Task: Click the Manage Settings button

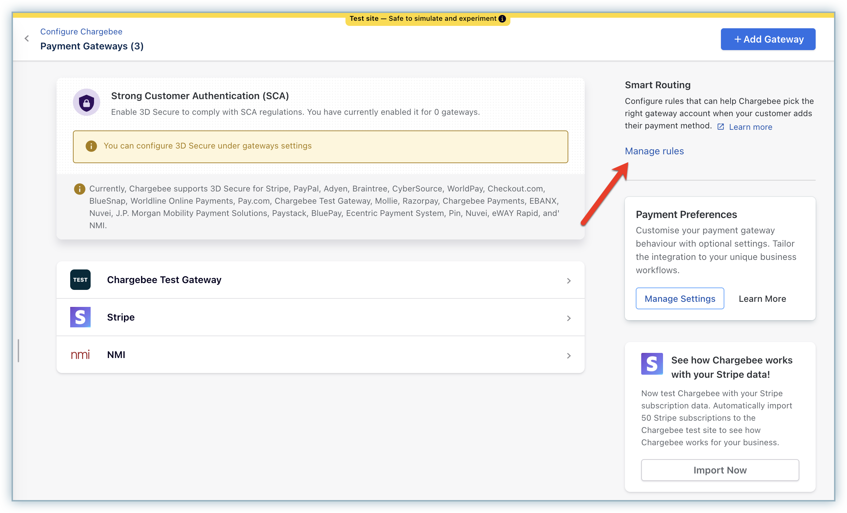Action: pos(680,299)
